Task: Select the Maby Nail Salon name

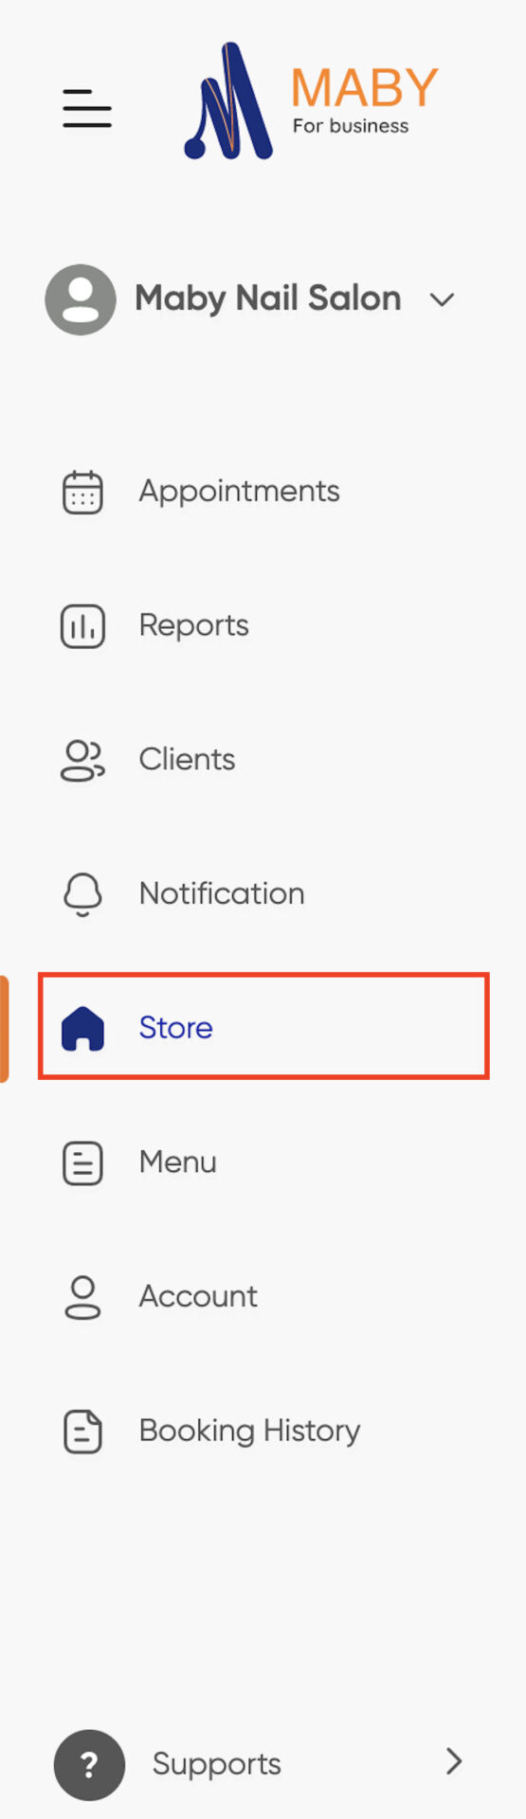Action: tap(268, 298)
